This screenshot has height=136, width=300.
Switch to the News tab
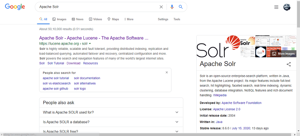(77, 19)
